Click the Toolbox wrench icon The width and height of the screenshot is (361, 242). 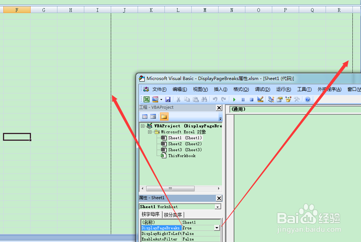[297, 99]
